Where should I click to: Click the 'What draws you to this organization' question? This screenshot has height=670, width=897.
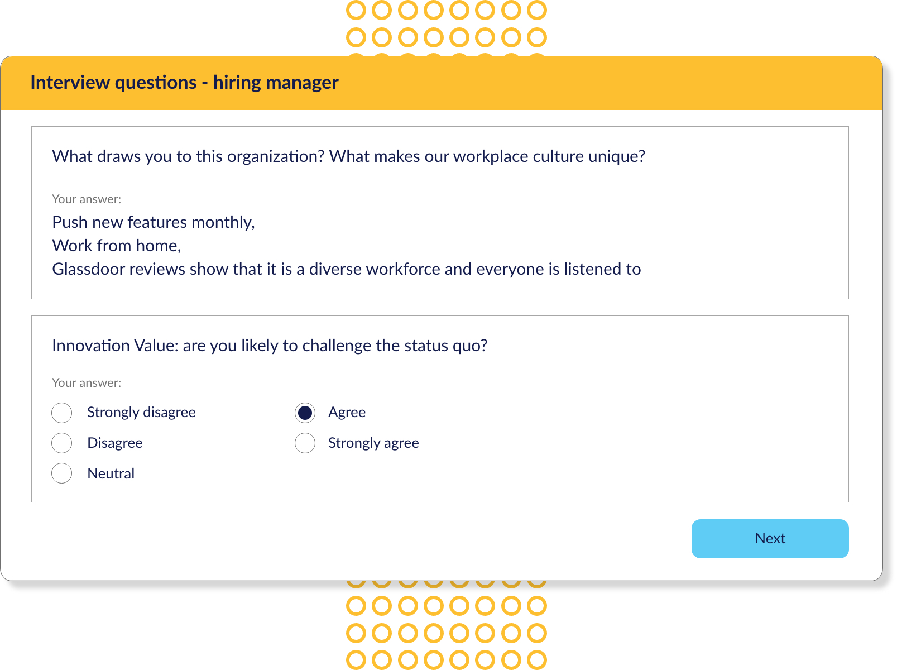click(348, 156)
